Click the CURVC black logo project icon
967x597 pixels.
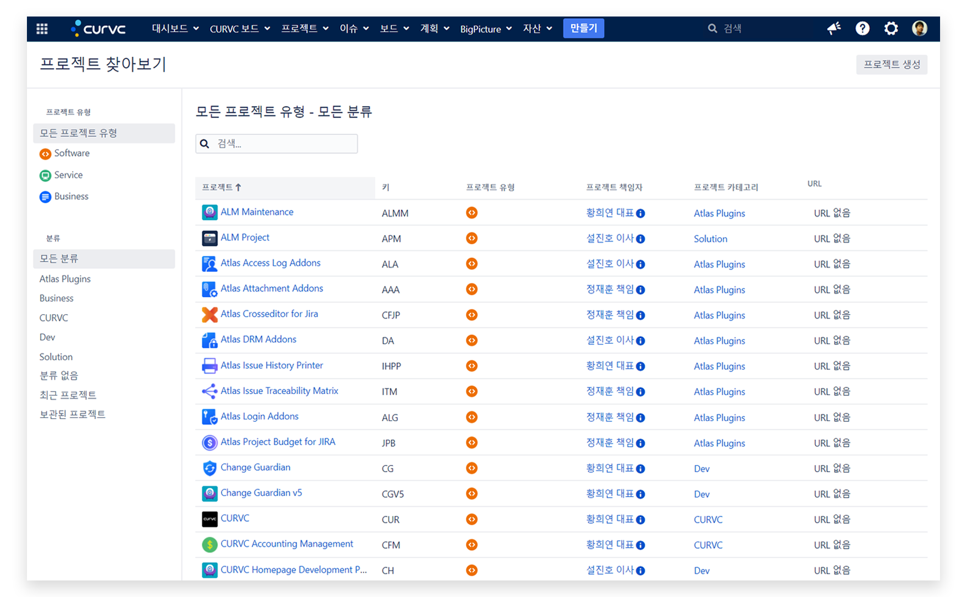(209, 519)
